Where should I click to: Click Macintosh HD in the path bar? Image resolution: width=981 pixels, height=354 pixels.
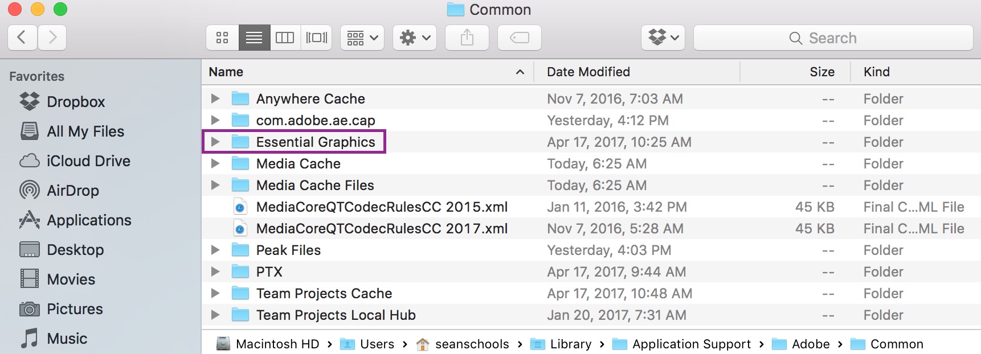(268, 344)
